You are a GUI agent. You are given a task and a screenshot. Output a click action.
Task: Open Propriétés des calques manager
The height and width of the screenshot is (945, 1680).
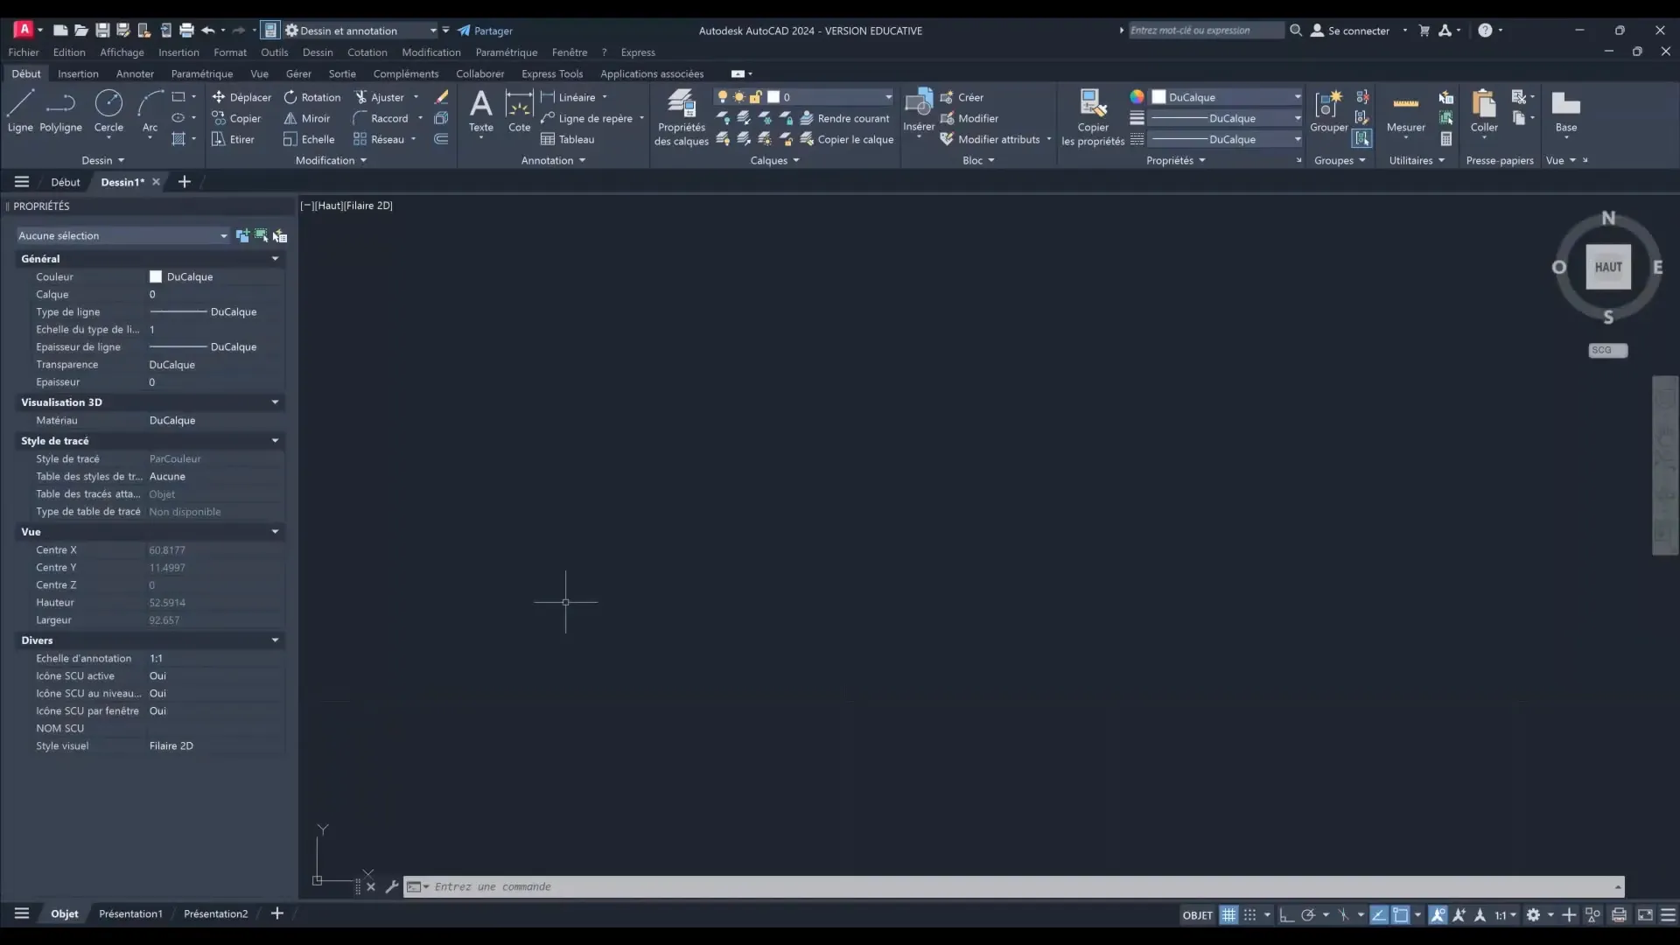(682, 118)
